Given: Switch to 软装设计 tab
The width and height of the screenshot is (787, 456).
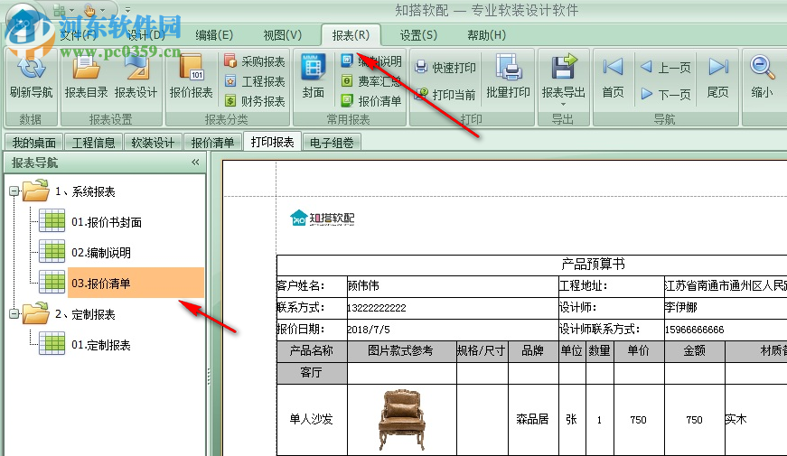Looking at the screenshot, I should (x=153, y=143).
